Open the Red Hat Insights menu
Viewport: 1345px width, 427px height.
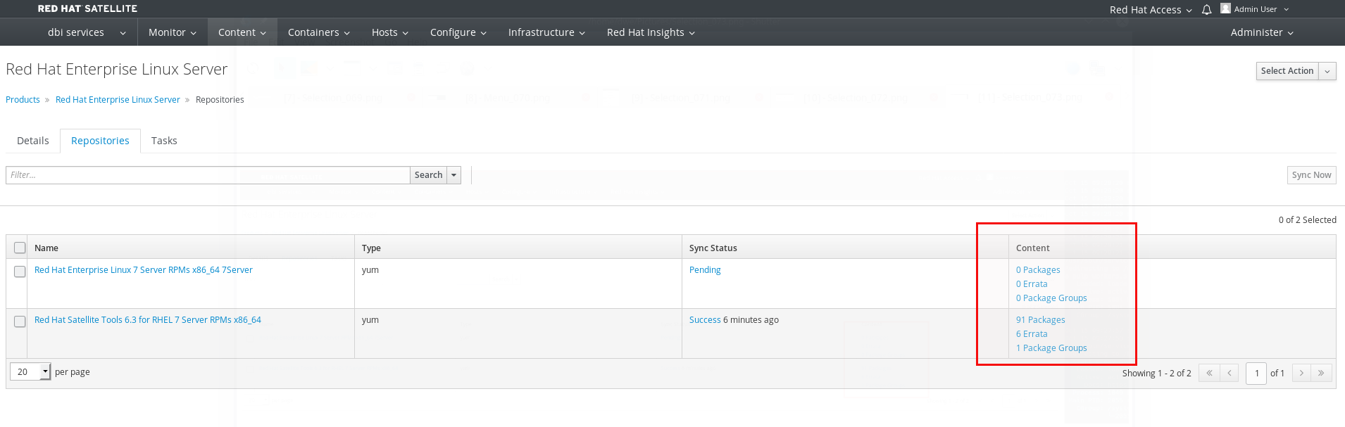tap(651, 32)
